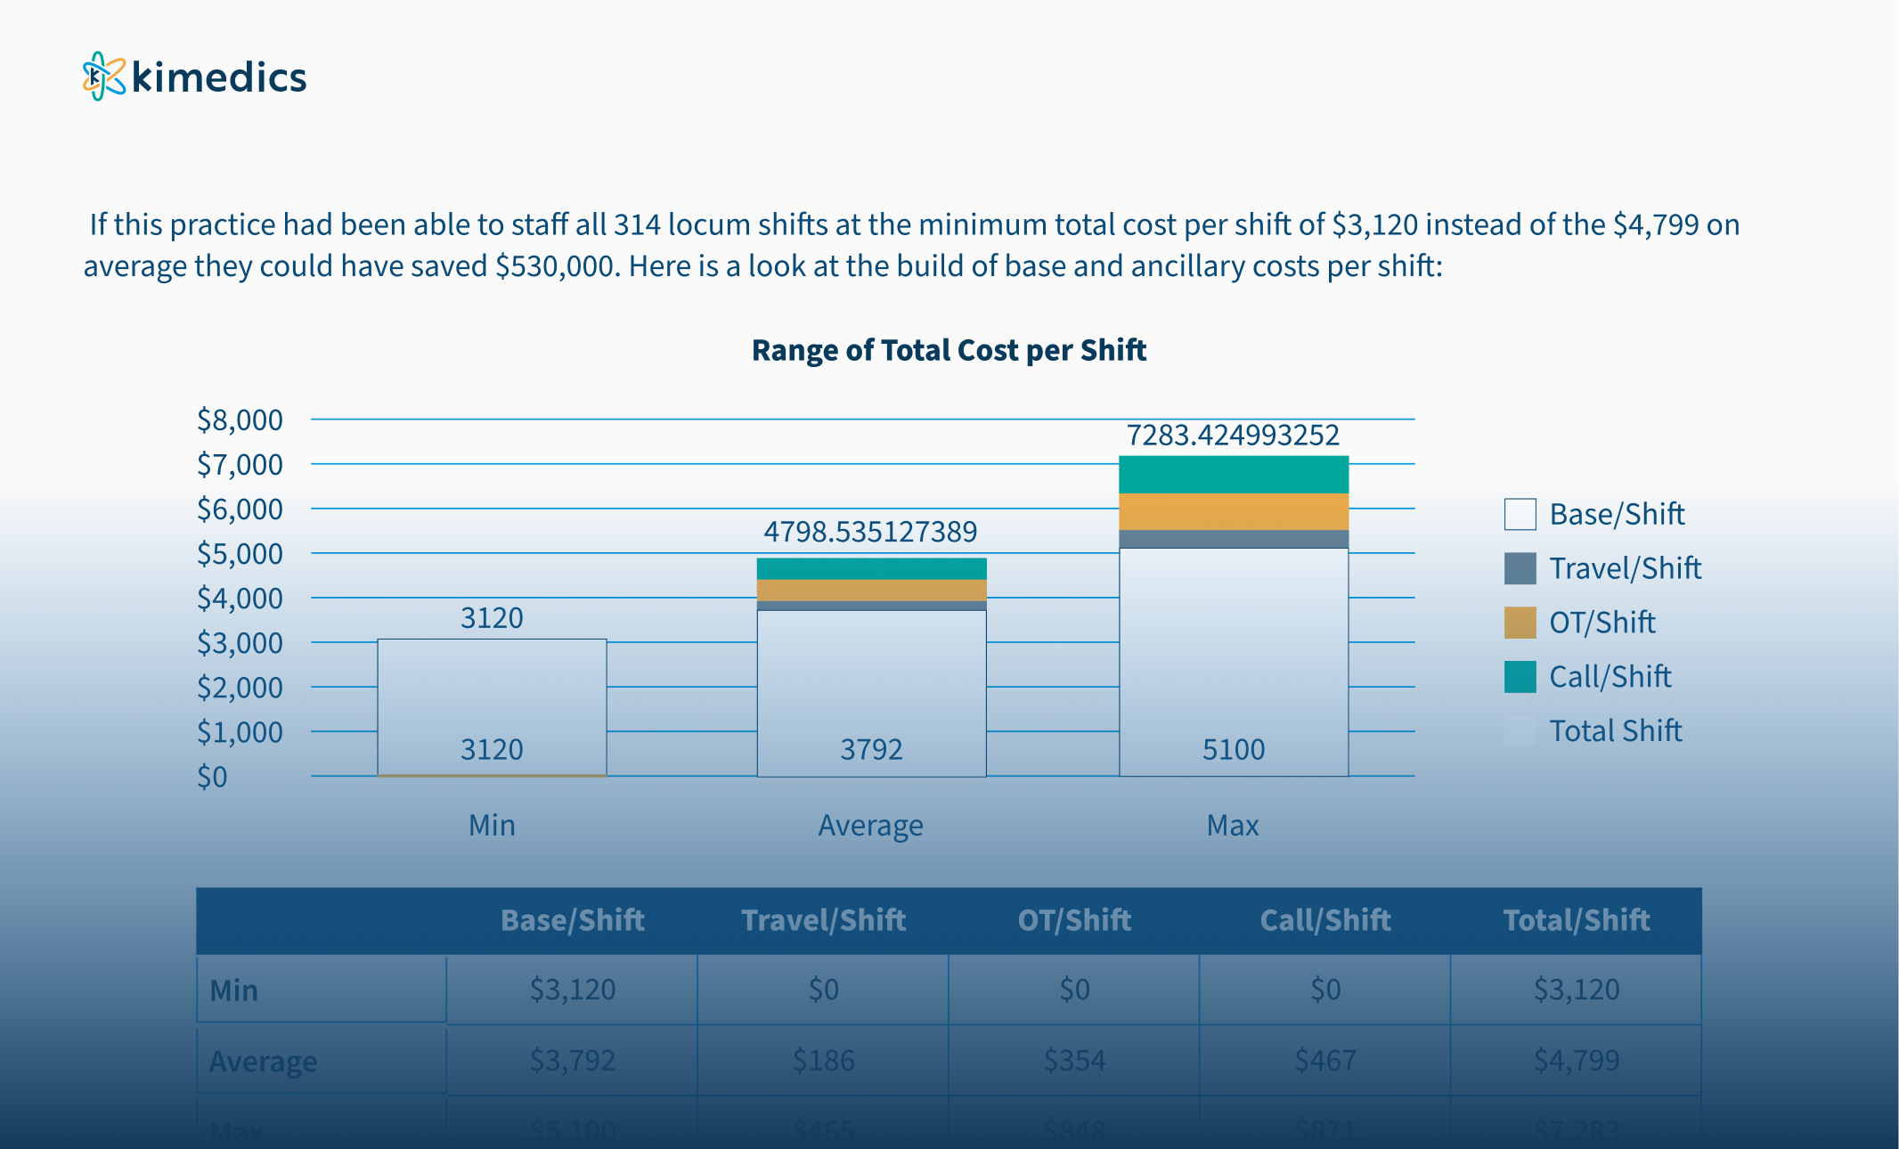Click the teal Call segment of the Average bar
The height and width of the screenshot is (1149, 1899).
pyautogui.click(x=871, y=569)
